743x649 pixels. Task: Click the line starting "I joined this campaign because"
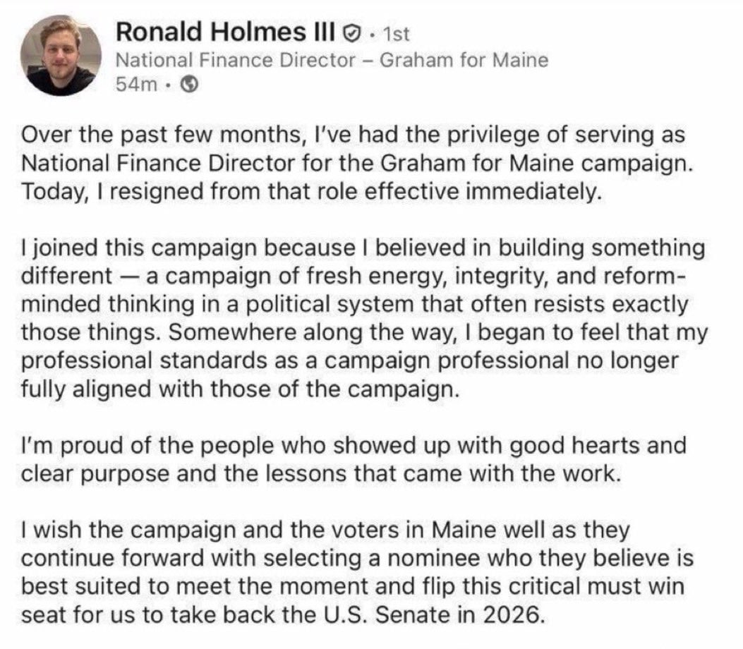363,248
